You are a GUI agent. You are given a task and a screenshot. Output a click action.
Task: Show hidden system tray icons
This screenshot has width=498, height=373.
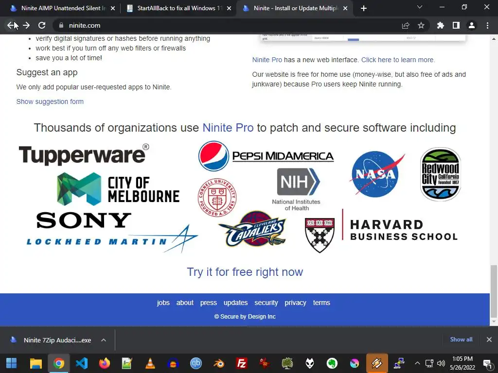417,363
